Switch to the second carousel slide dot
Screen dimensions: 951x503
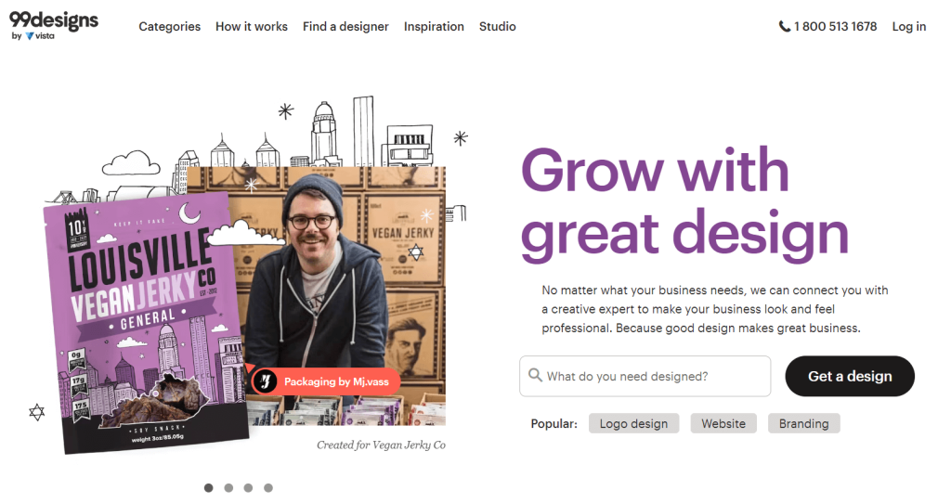tap(228, 488)
